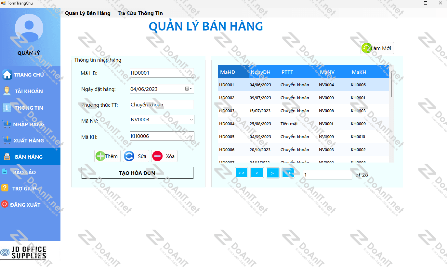Click the red logout icon beside ĐĂNG XUẤT

pyautogui.click(x=5, y=204)
